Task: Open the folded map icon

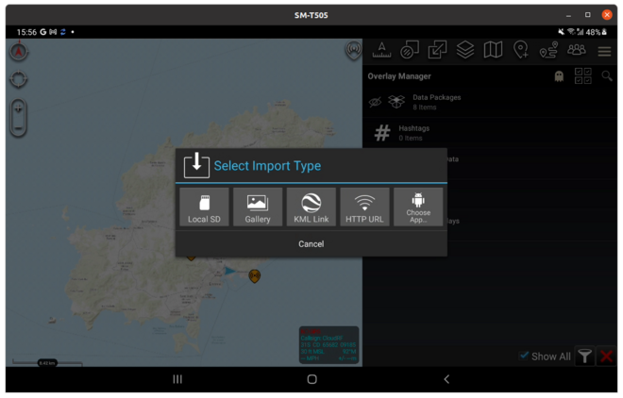Action: [x=493, y=50]
